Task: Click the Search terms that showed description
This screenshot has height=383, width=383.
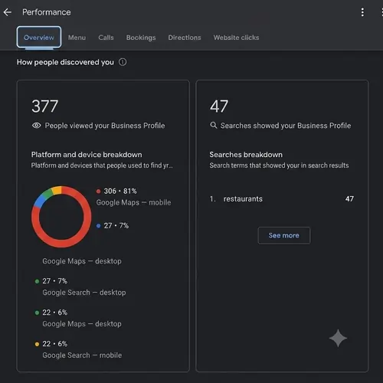Action: (x=279, y=165)
